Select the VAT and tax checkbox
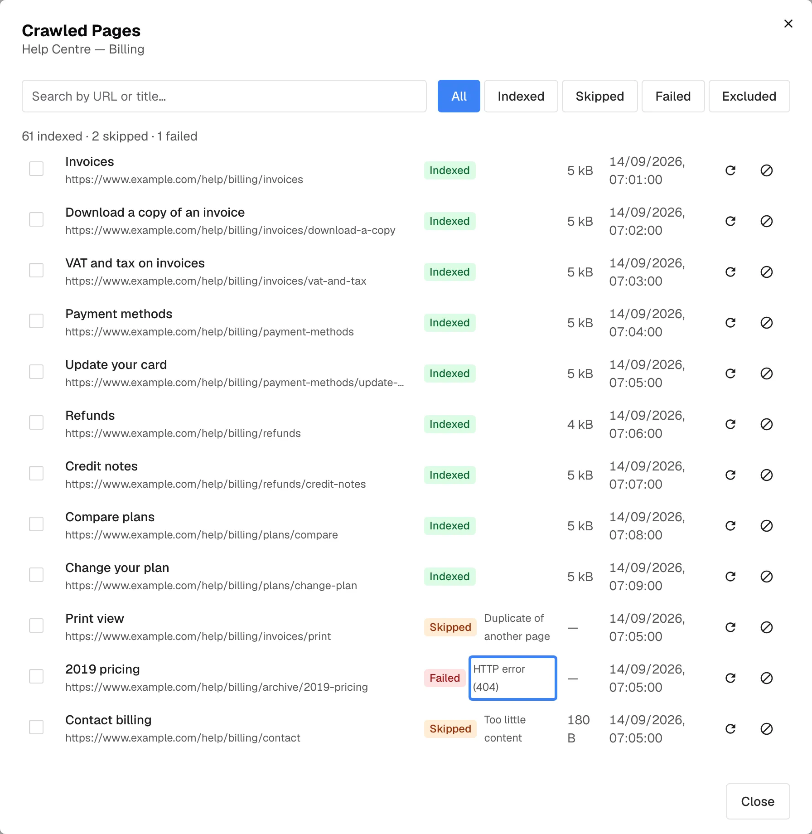Image resolution: width=812 pixels, height=834 pixels. [x=36, y=270]
